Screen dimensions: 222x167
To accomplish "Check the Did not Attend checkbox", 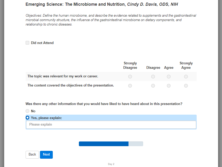I will pyautogui.click(x=27, y=43).
